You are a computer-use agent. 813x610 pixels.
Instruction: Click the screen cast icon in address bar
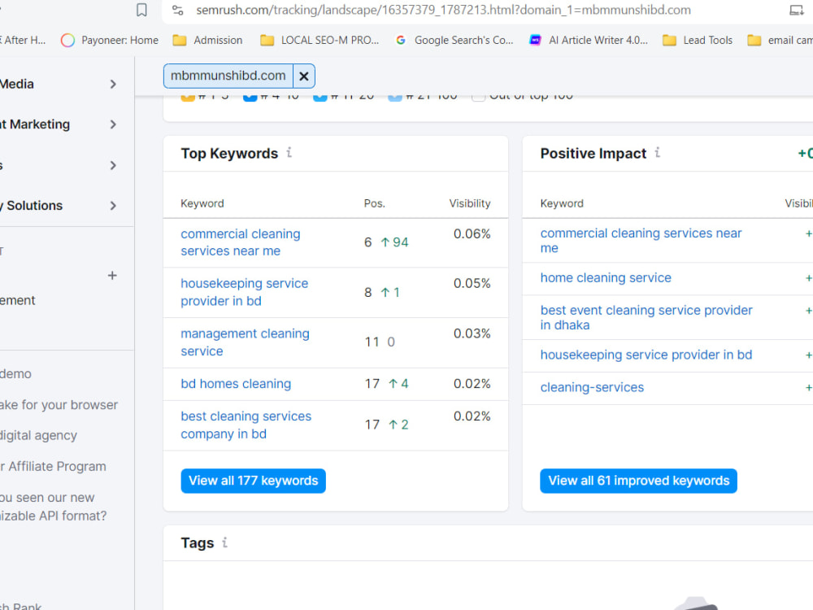click(797, 10)
